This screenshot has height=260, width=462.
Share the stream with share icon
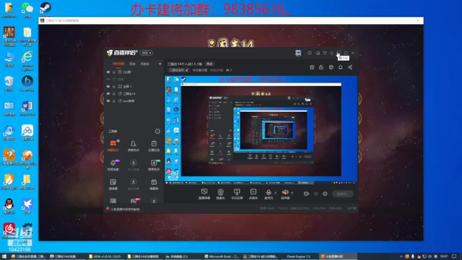350,67
